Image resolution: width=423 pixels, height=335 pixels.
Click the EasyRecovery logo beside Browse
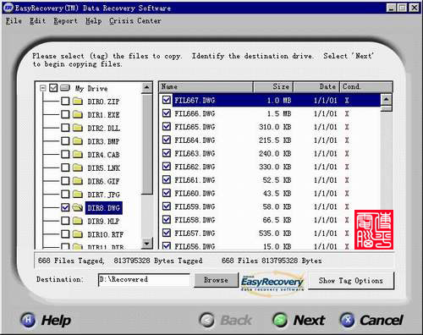click(272, 282)
